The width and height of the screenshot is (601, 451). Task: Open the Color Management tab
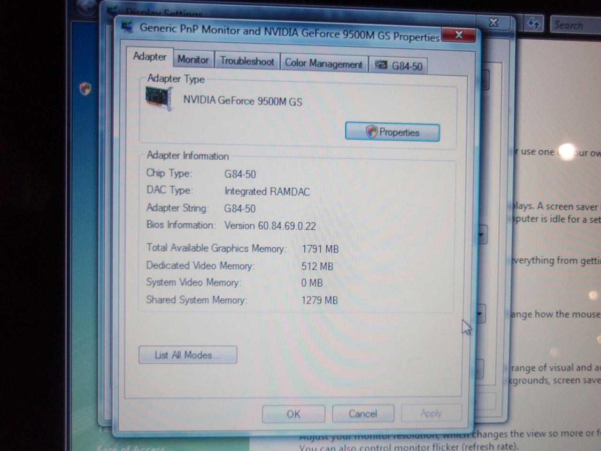coord(324,63)
